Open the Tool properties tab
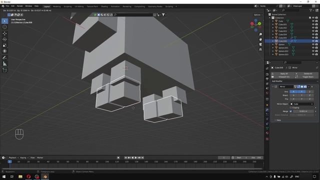The width and height of the screenshot is (320, 180). click(267, 68)
